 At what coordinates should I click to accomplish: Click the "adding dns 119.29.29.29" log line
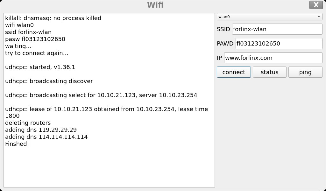click(41, 130)
